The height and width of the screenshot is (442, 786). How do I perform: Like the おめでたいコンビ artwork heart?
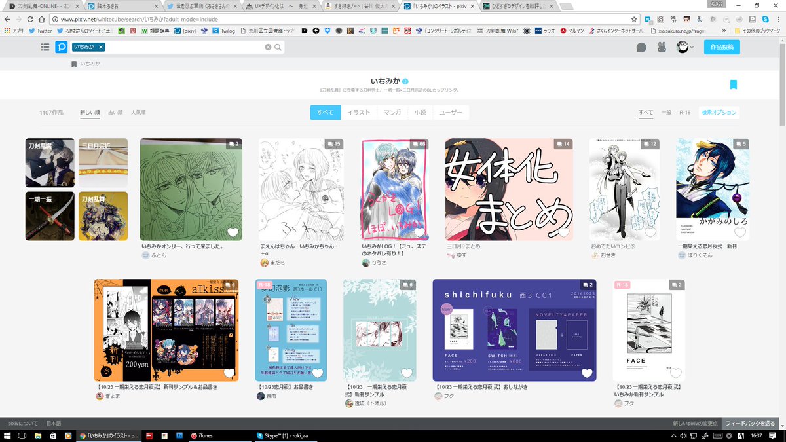click(x=650, y=232)
